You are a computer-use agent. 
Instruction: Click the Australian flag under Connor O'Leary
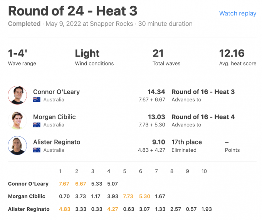37,99
